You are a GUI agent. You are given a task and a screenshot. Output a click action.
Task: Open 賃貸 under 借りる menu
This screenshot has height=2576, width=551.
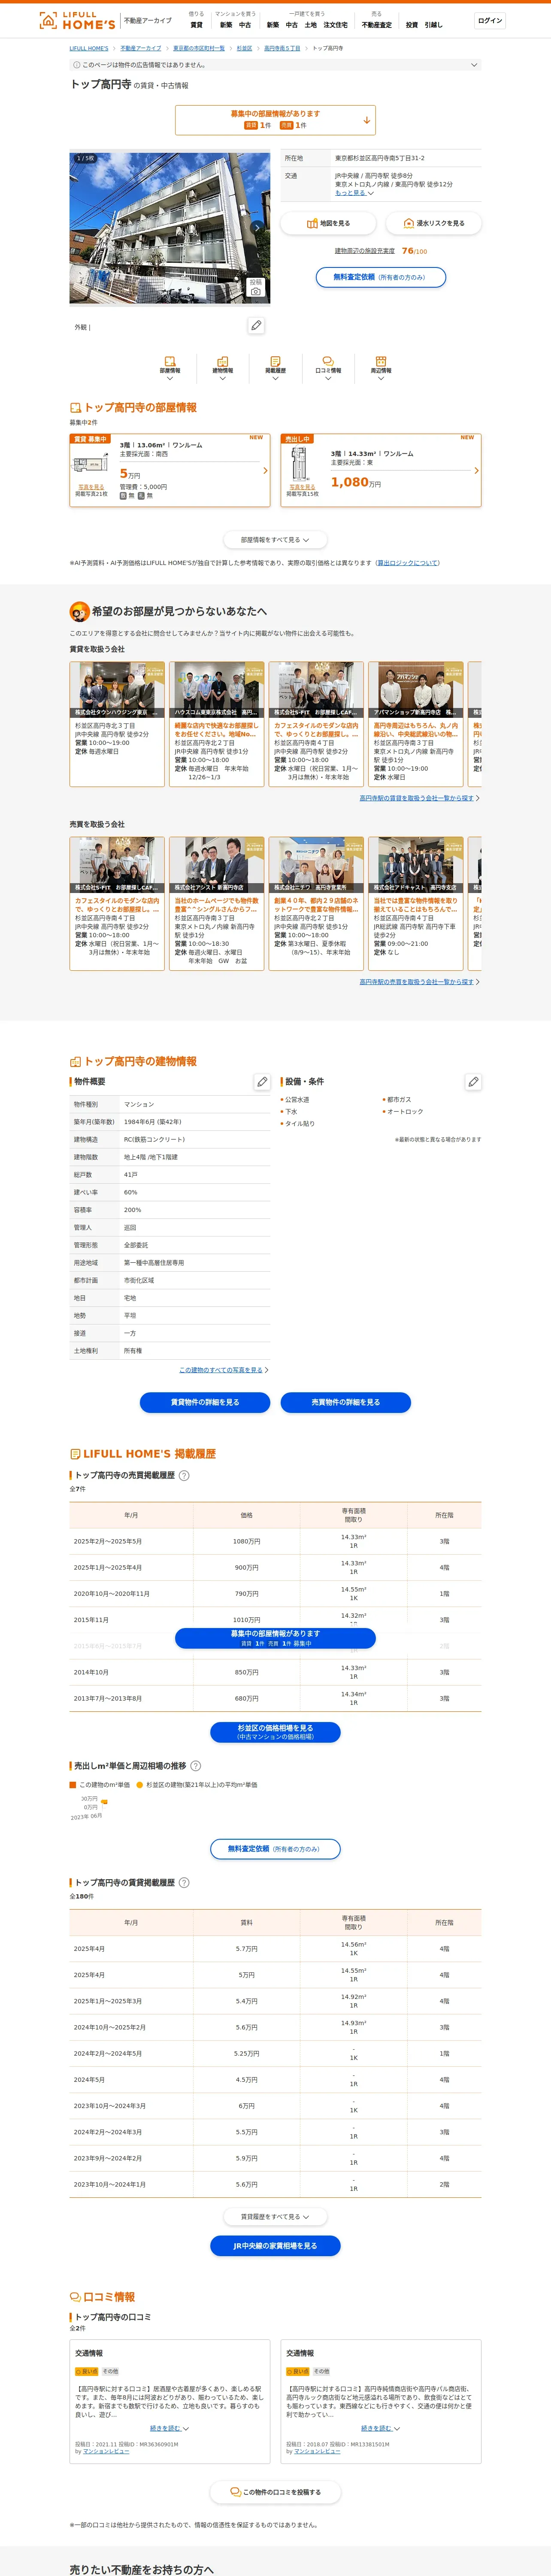[x=196, y=25]
